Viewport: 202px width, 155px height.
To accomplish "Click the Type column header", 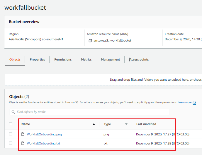I will (107, 124).
